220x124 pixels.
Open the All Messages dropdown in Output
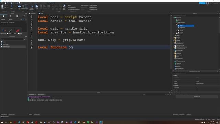click(x=32, y=94)
